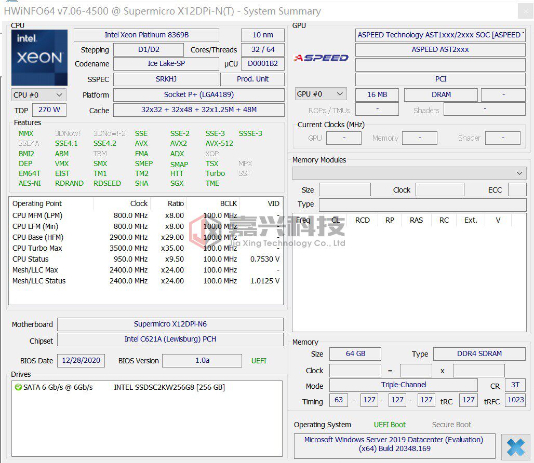The width and height of the screenshot is (534, 463).
Task: Click the Turbo feature label
Action: (215, 173)
